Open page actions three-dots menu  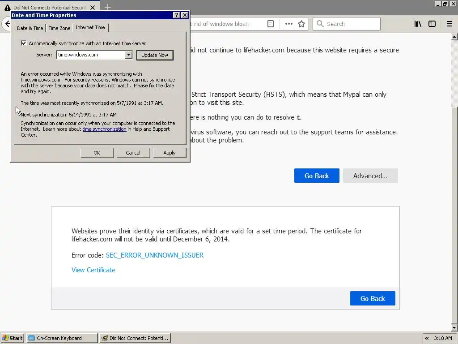pos(288,24)
